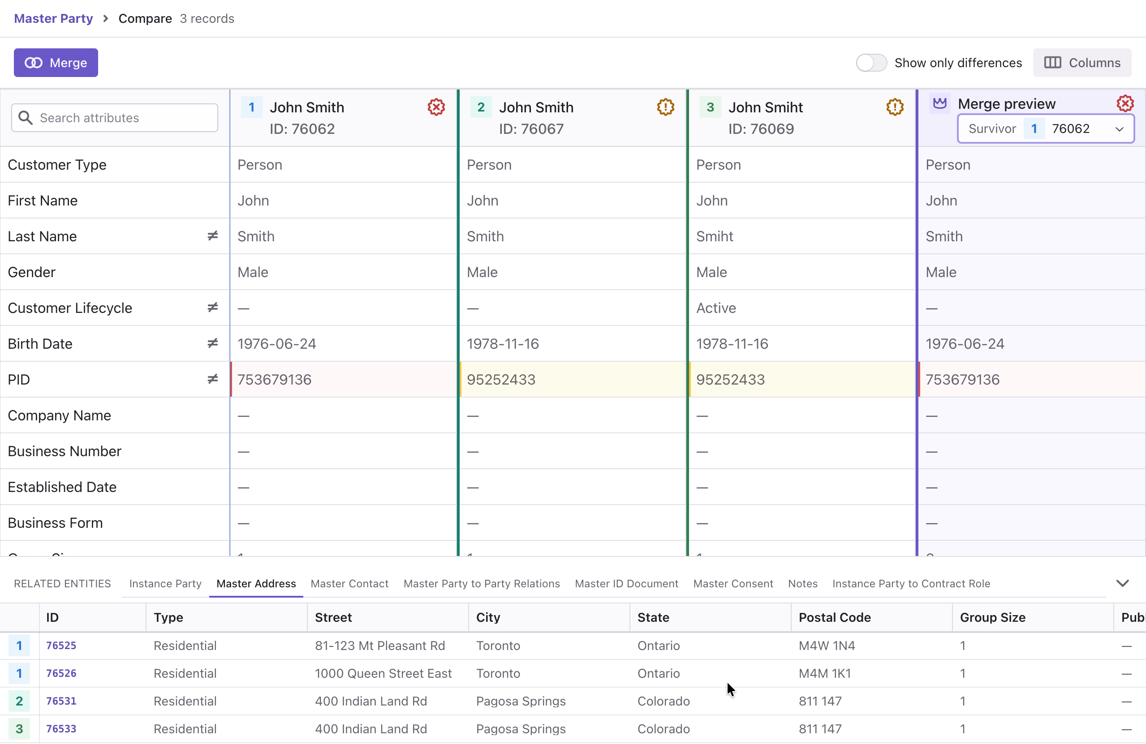Click the warning icon on record 76067
The height and width of the screenshot is (744, 1146).
click(x=665, y=107)
